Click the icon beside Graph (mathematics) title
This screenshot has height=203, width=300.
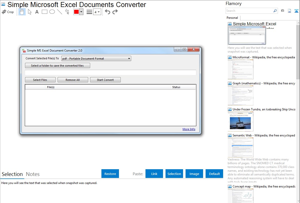pyautogui.click(x=230, y=83)
